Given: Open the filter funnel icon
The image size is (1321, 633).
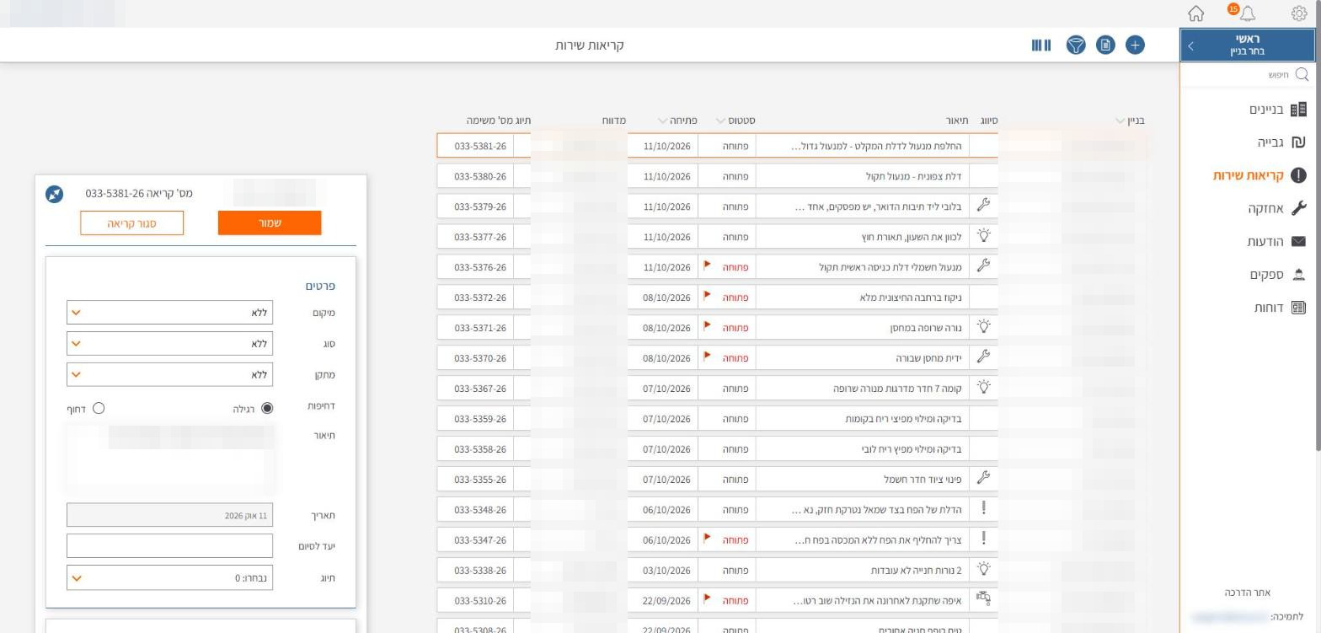Looking at the screenshot, I should (x=1076, y=45).
